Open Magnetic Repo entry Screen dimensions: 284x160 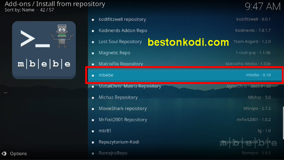(185, 53)
